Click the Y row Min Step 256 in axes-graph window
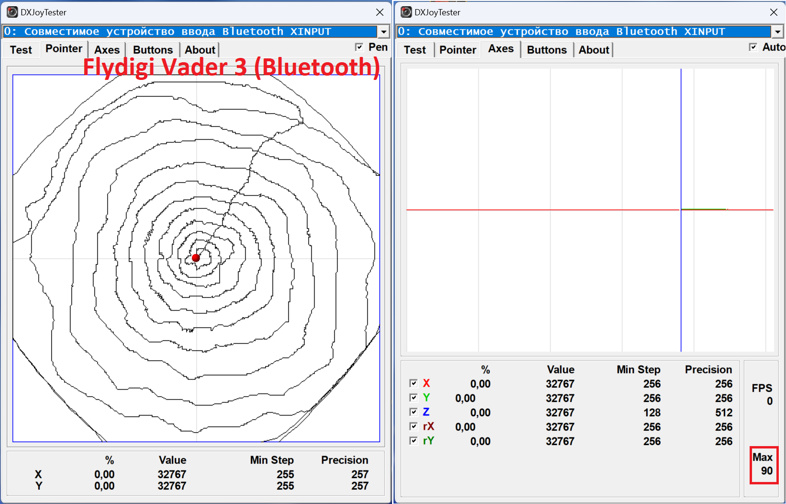 [x=652, y=398]
